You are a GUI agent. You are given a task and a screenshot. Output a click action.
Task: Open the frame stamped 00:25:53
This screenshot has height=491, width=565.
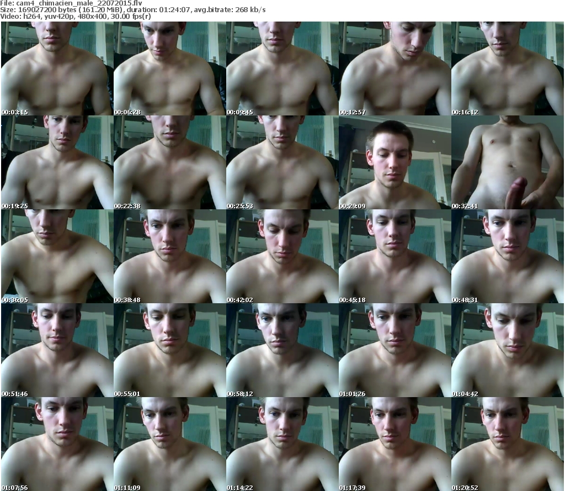tap(282, 162)
